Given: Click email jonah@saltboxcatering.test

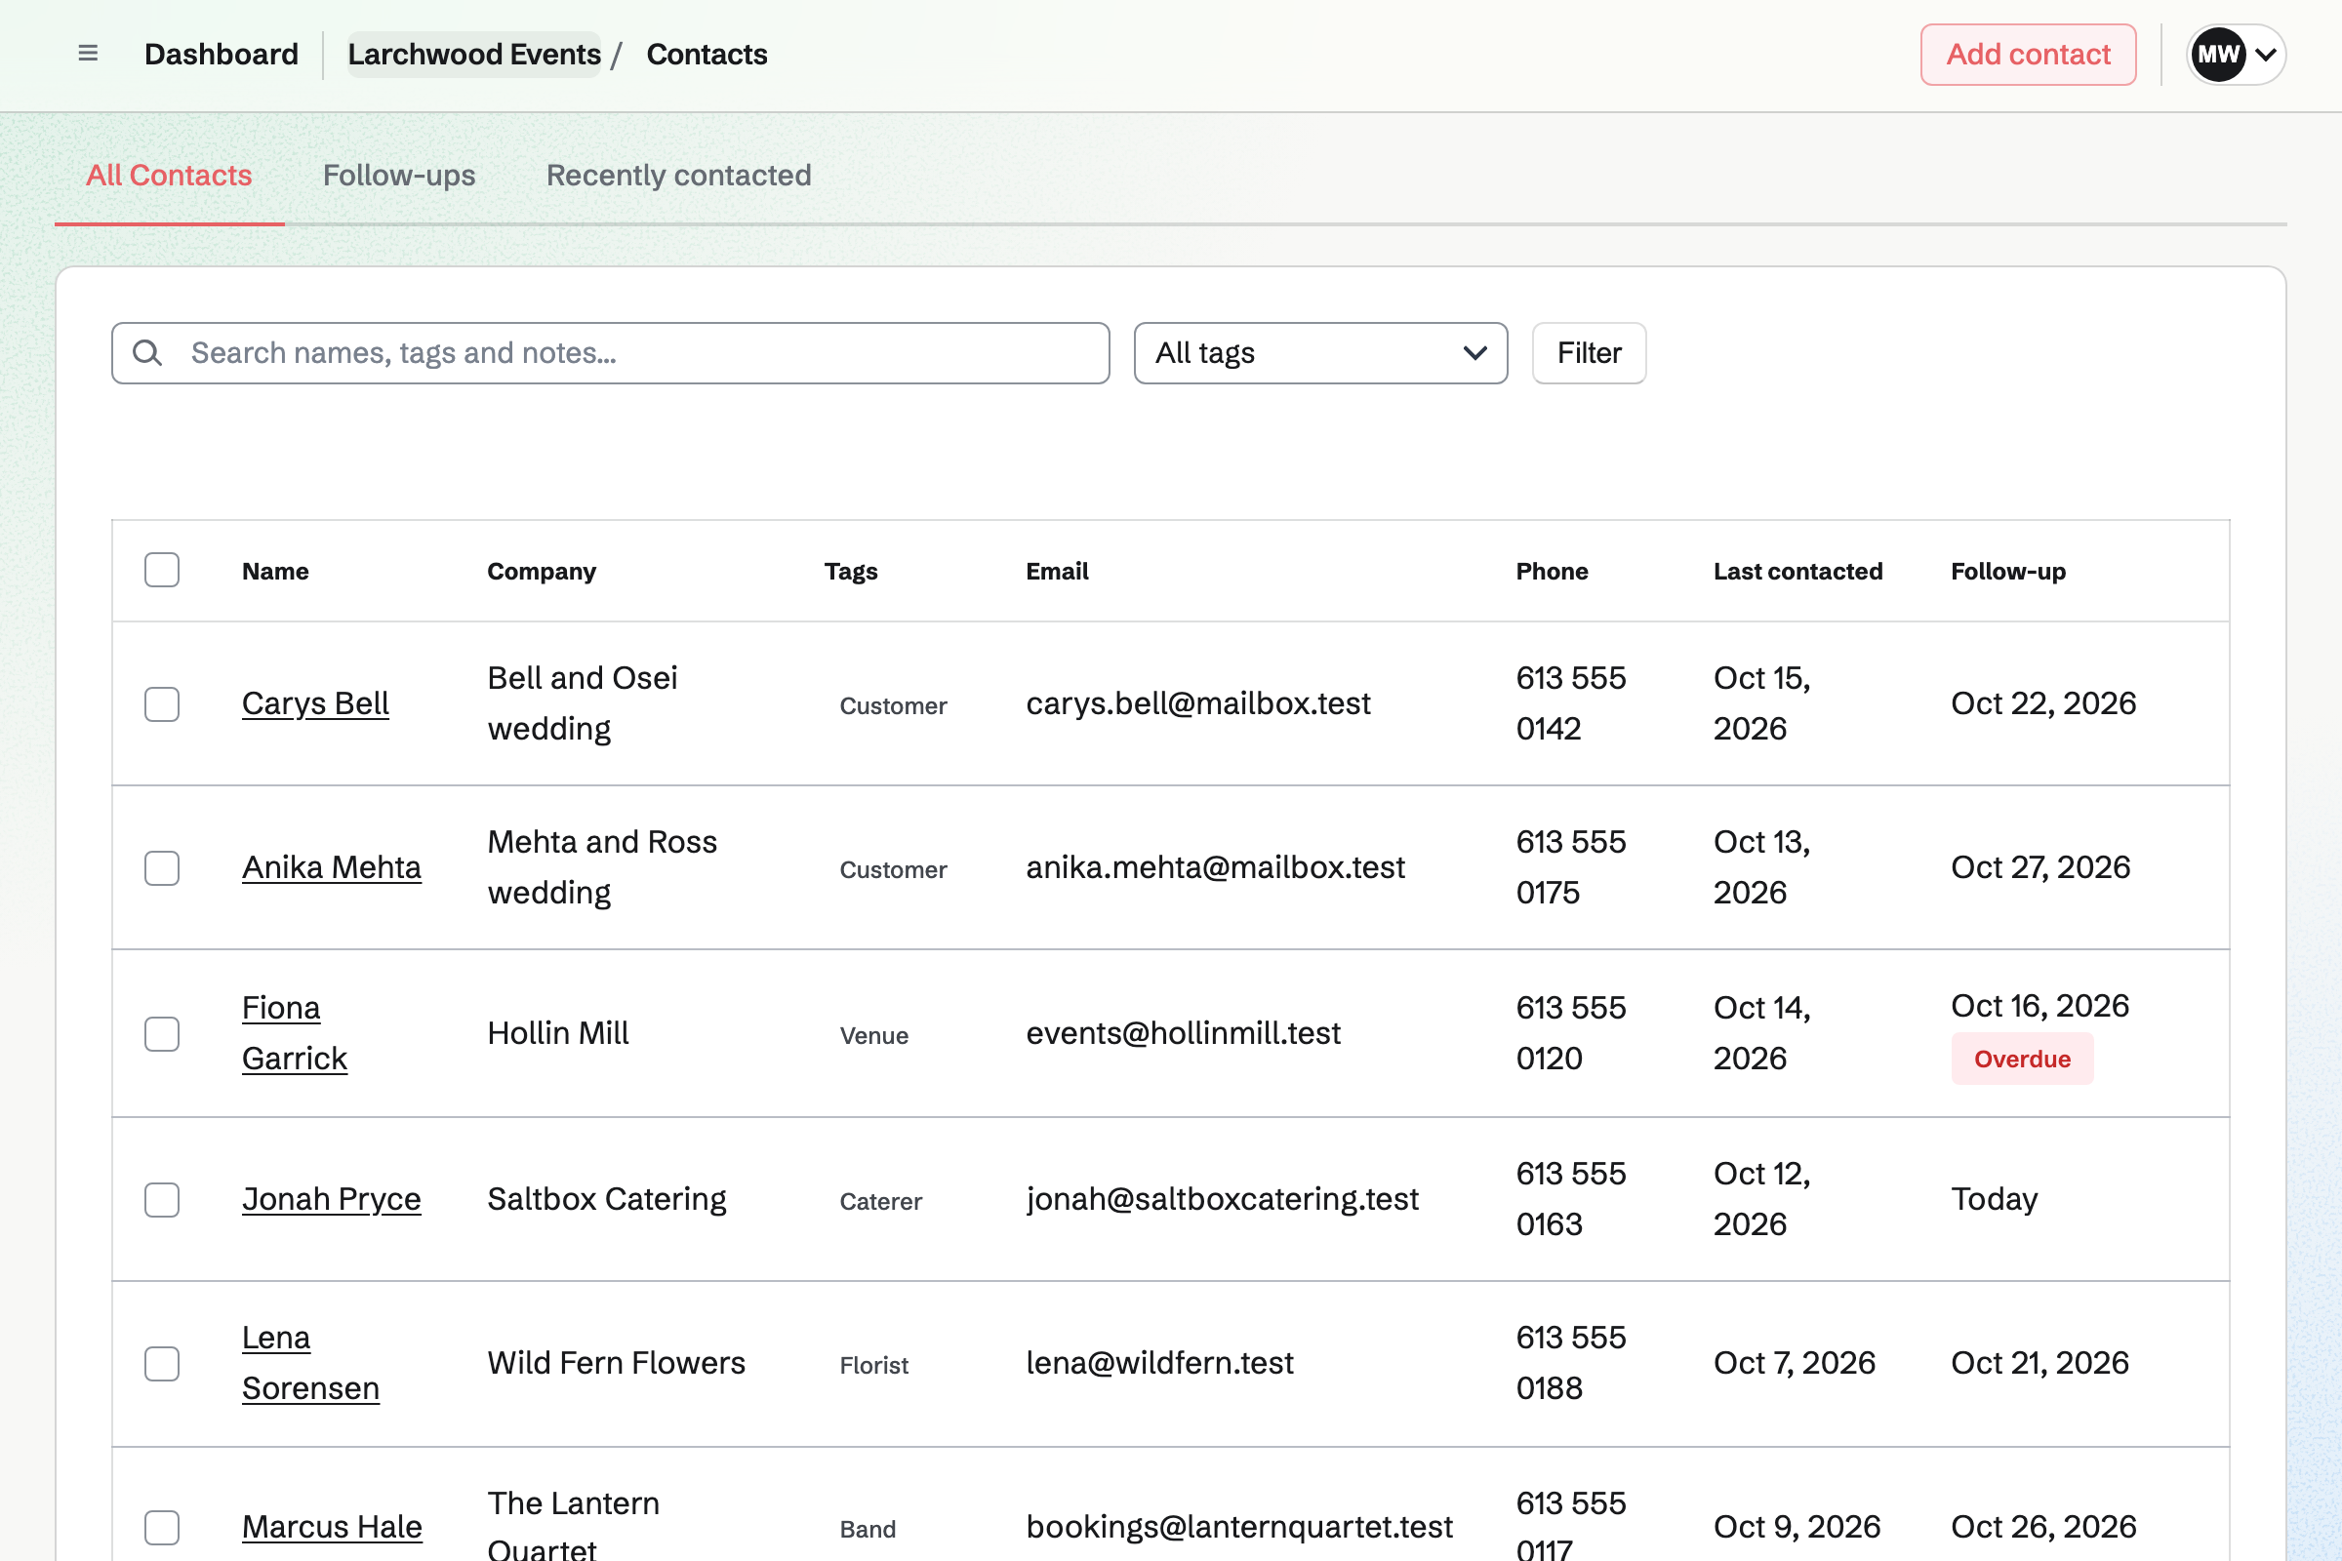Looking at the screenshot, I should 1222,1200.
